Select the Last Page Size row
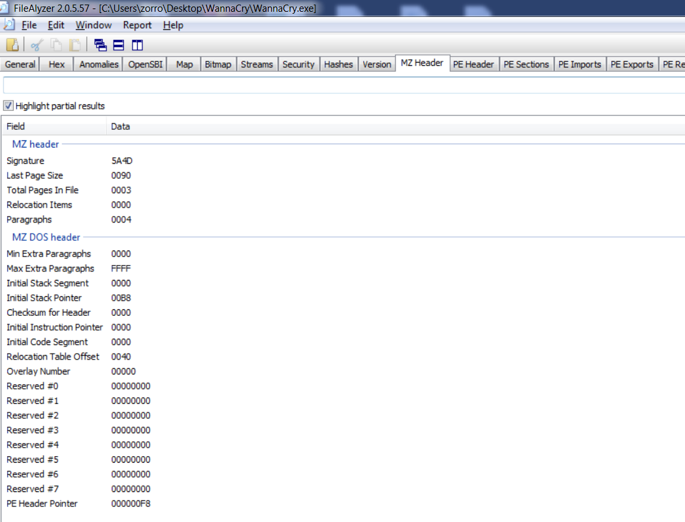The image size is (685, 522). click(x=343, y=176)
